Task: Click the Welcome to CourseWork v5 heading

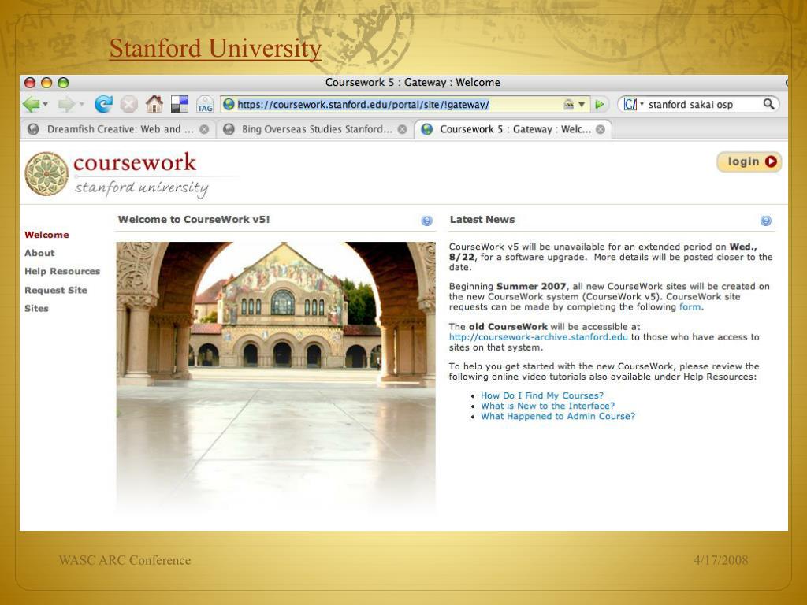Action: (x=194, y=220)
